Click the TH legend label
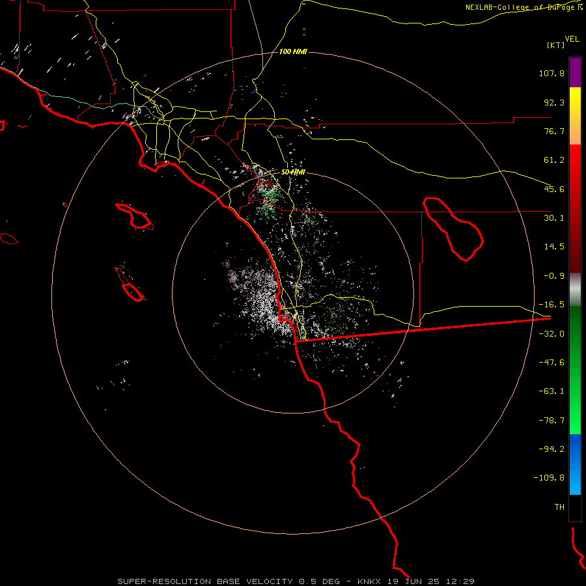Screen dimensions: 586x586 (559, 507)
